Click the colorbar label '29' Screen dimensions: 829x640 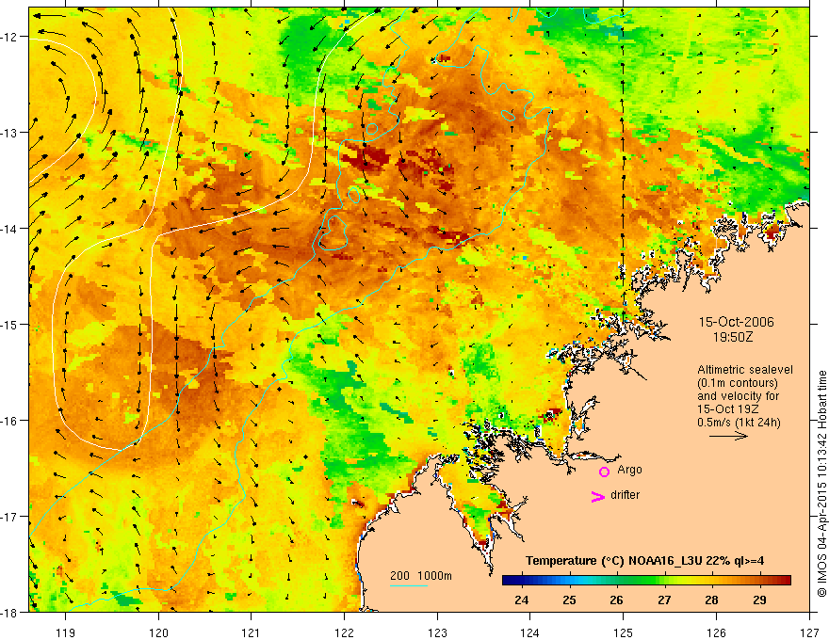[759, 600]
